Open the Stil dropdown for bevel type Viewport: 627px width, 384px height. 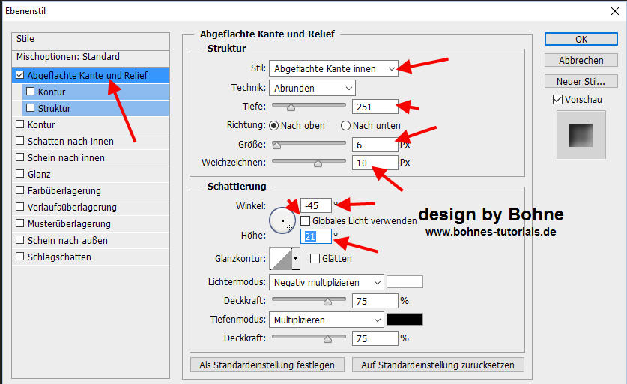[334, 68]
